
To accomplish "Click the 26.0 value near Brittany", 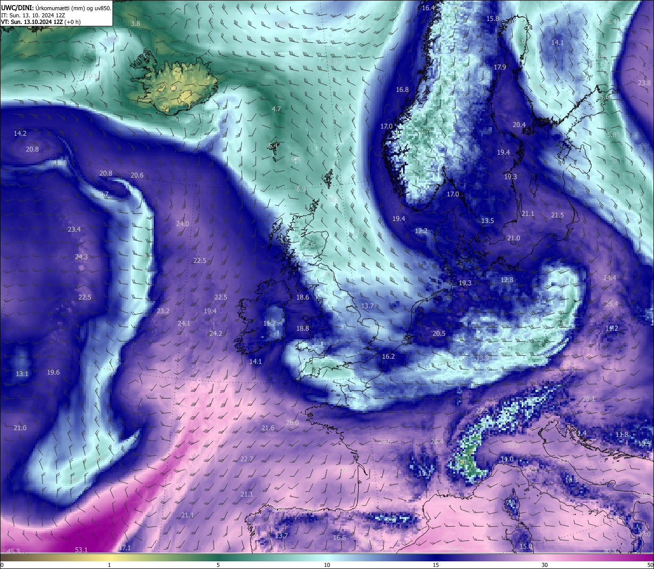I will pos(292,423).
